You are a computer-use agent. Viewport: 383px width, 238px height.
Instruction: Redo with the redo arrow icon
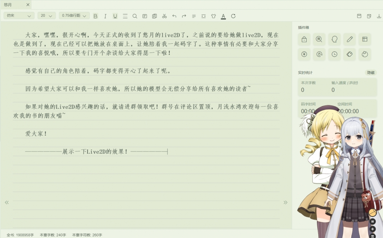pyautogui.click(x=184, y=16)
